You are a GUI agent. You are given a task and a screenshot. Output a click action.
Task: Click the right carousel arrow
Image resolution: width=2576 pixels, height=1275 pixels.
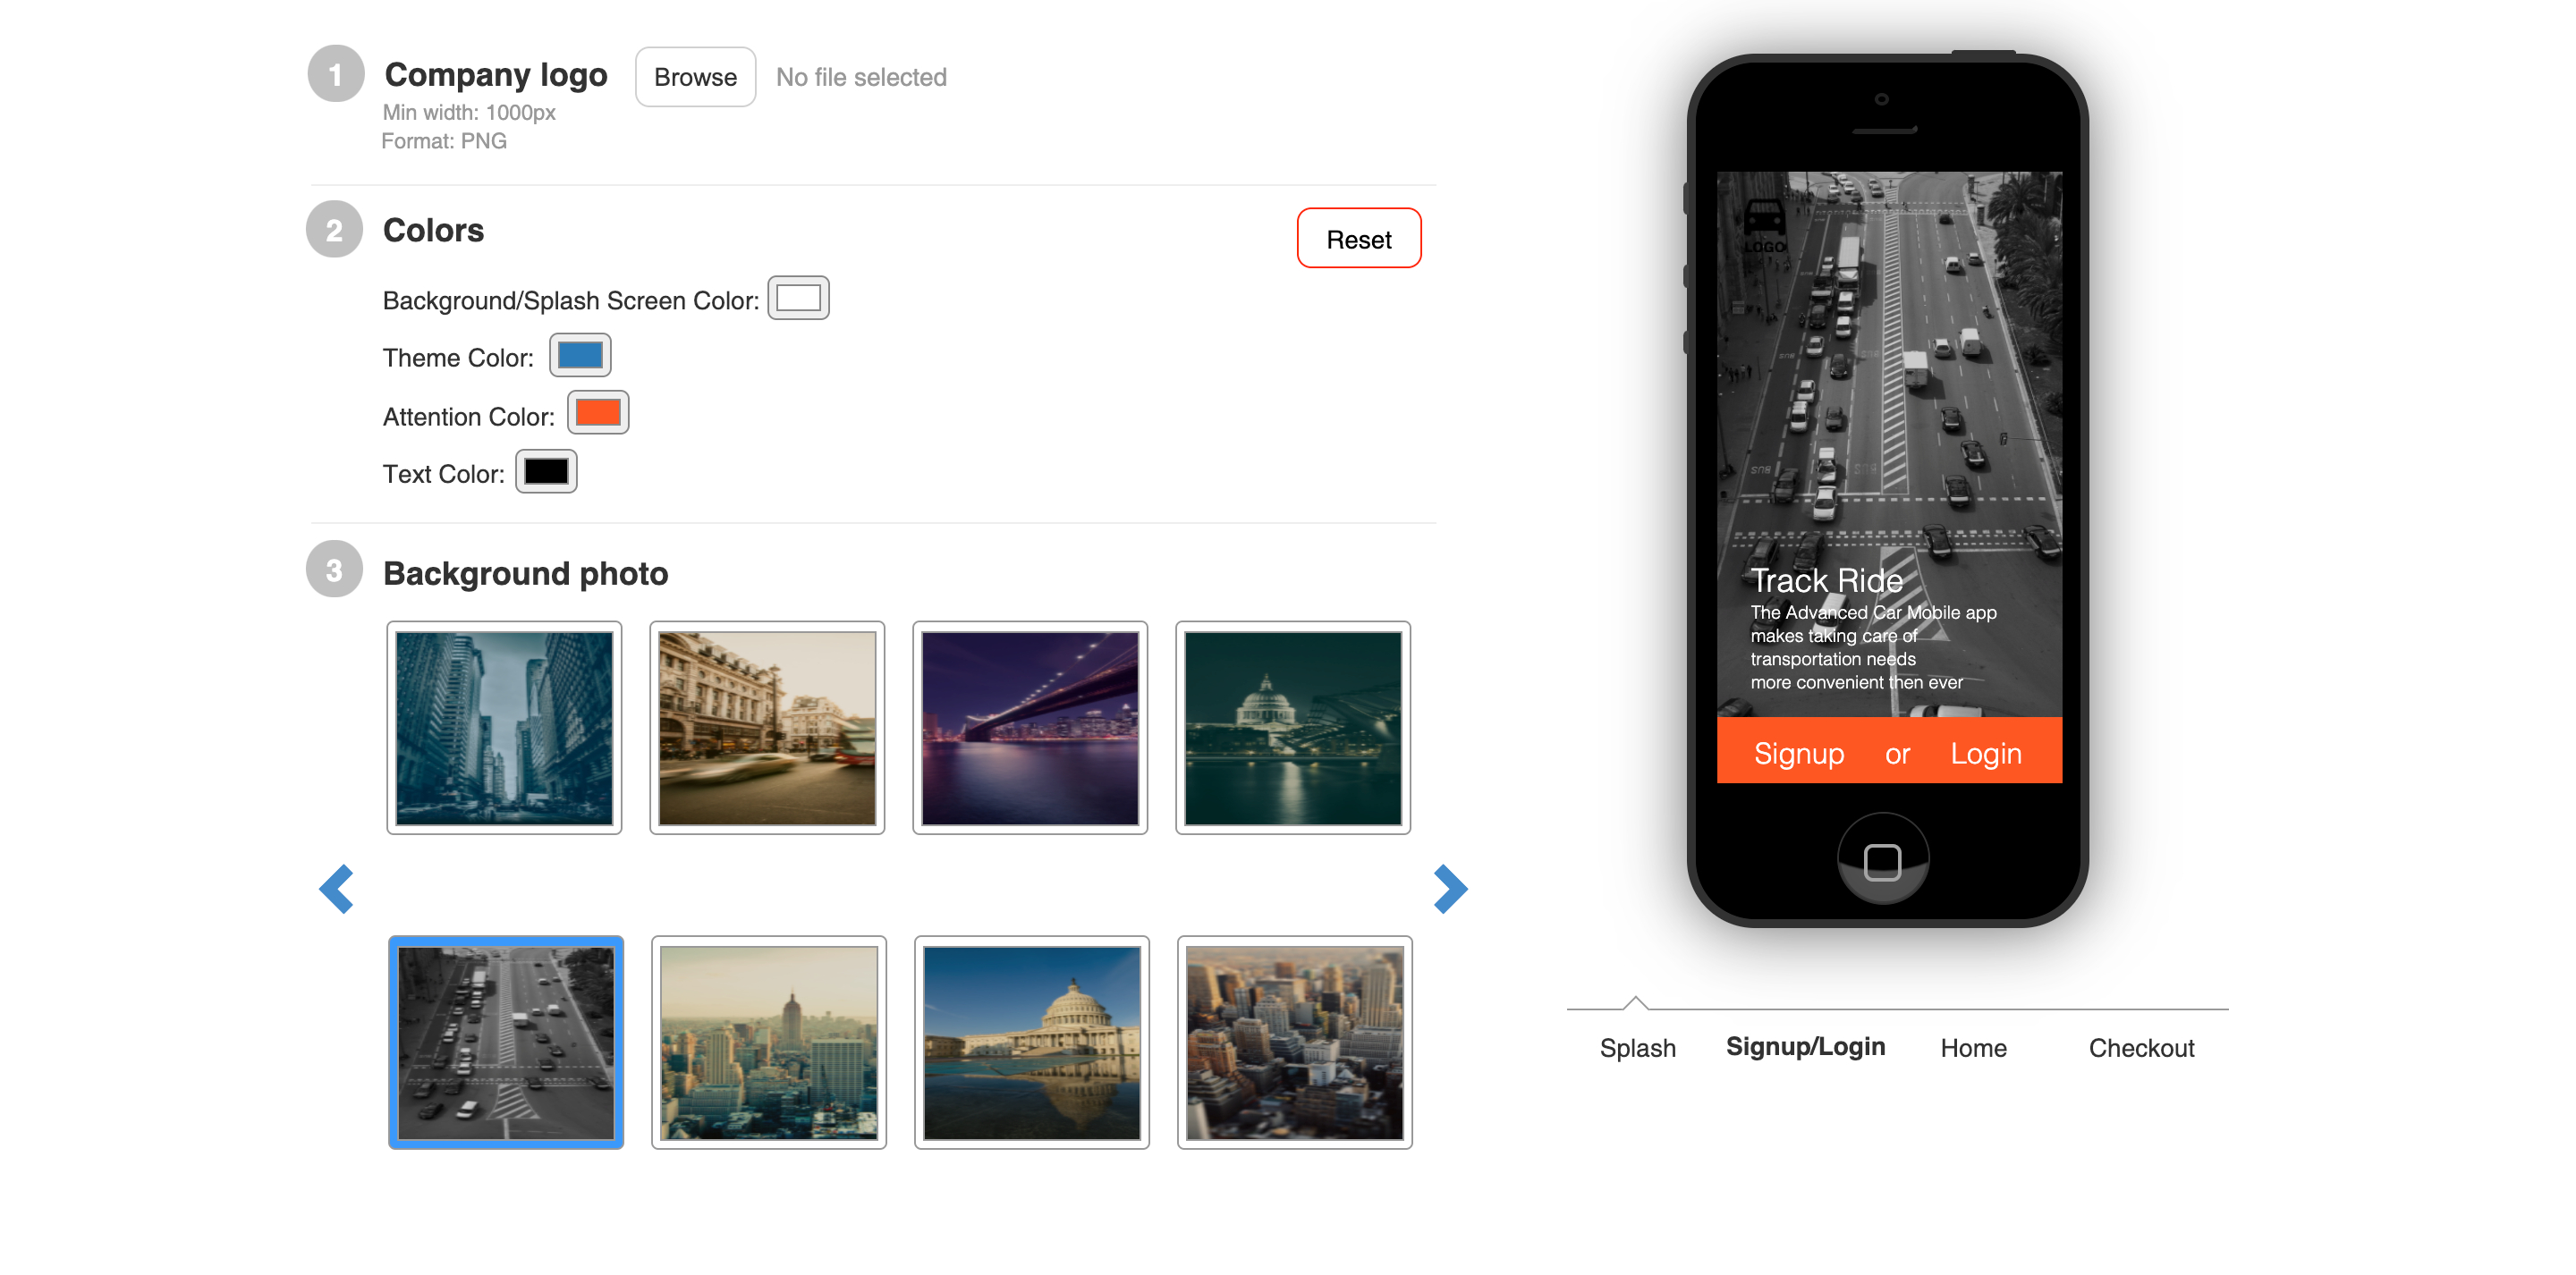tap(1449, 888)
